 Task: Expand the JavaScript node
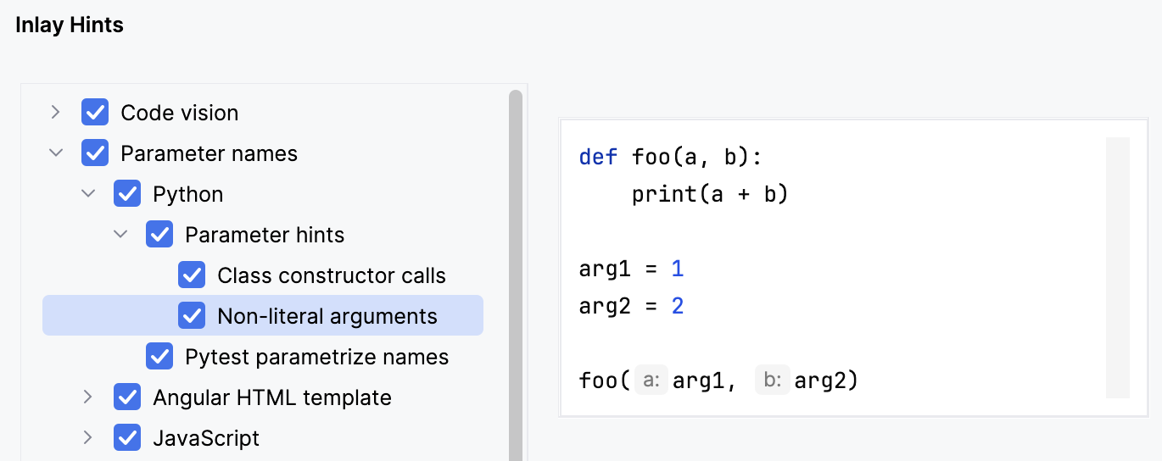[x=88, y=438]
